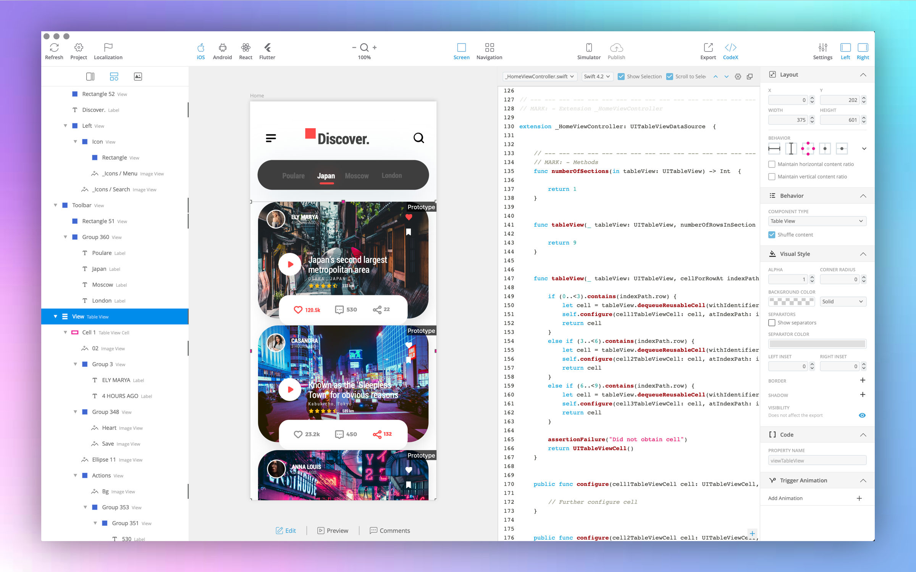Disable the Shuffle content checkbox
The width and height of the screenshot is (916, 572).
[x=772, y=235]
